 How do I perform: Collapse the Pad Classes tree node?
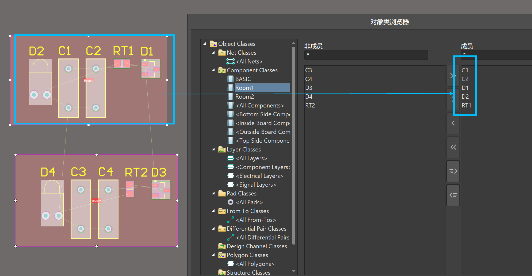click(213, 193)
